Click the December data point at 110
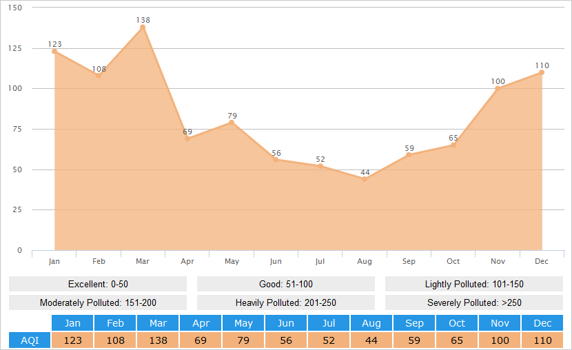Viewport: 572px width, 350px height. click(542, 72)
